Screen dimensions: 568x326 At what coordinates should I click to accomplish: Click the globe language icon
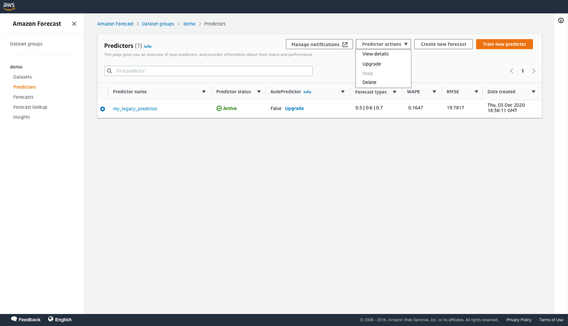coord(51,319)
